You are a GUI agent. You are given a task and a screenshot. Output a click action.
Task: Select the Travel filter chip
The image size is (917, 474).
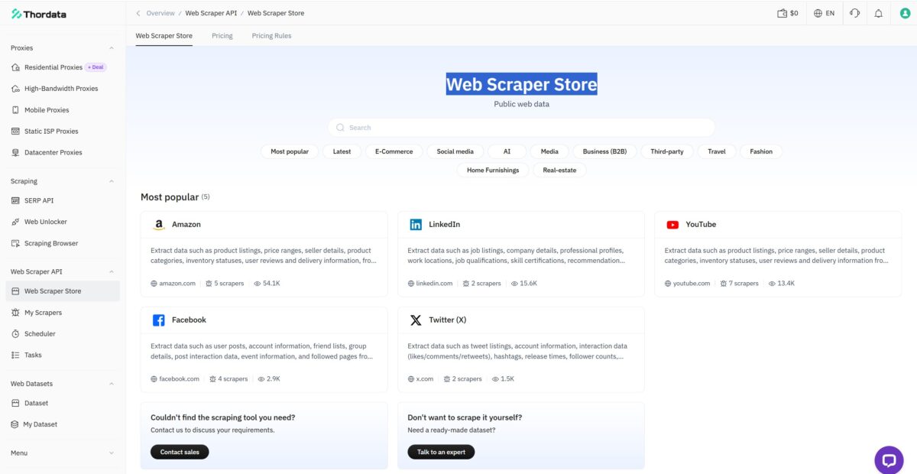point(717,151)
